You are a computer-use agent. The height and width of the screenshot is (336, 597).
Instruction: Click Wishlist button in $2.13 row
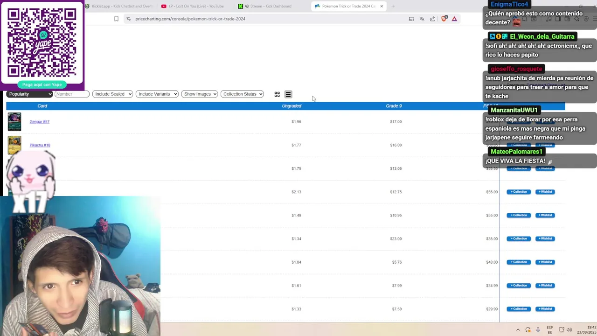[545, 192]
